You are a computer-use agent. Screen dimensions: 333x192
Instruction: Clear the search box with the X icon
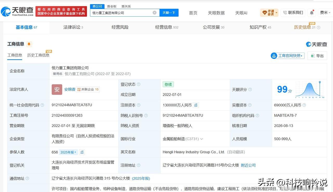pyautogui.click(x=155, y=12)
